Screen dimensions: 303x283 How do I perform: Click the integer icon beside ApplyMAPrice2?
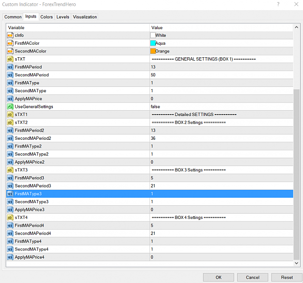pos(10,162)
